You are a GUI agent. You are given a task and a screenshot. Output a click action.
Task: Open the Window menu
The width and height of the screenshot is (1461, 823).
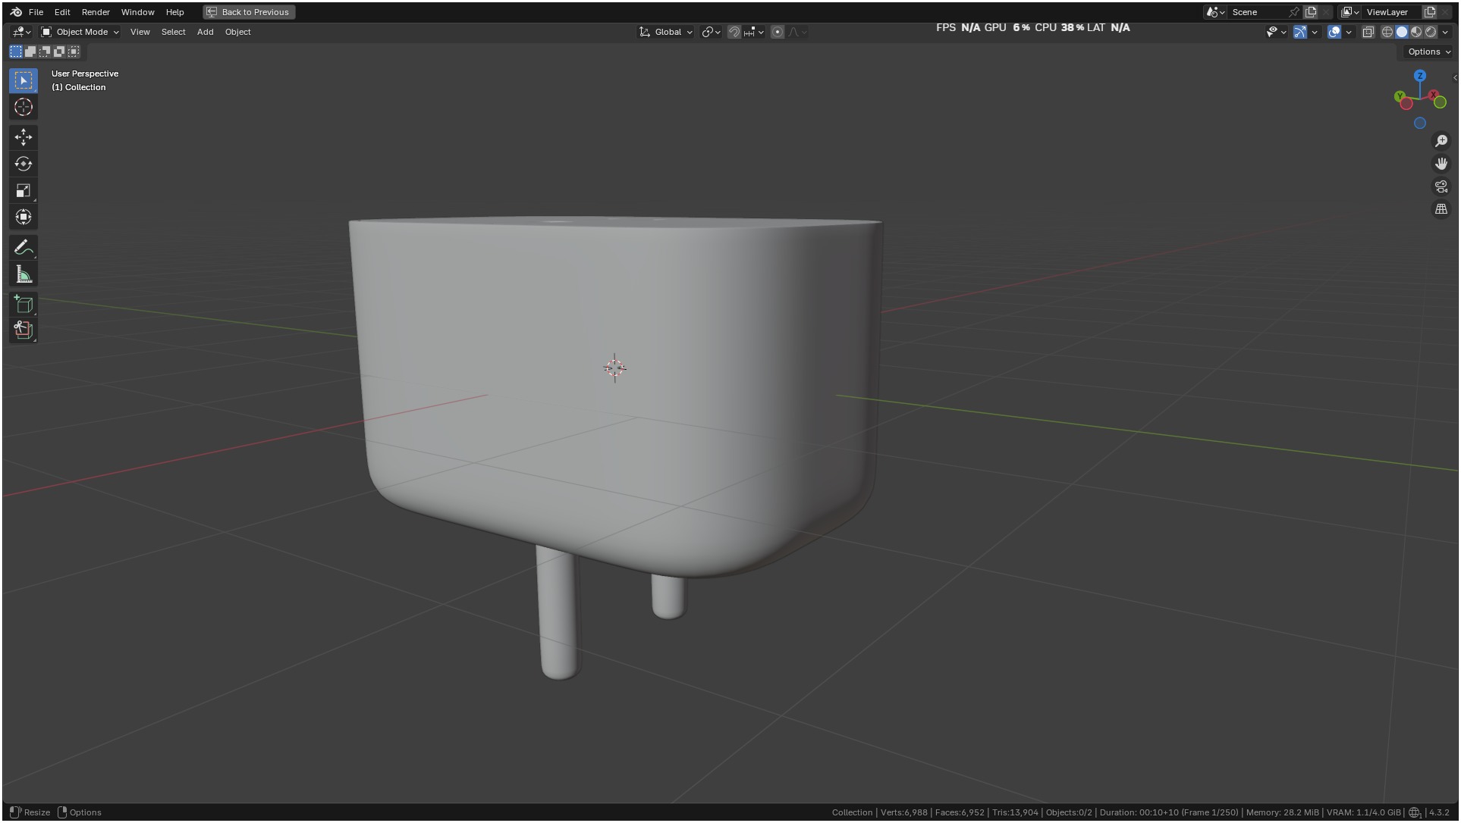coord(137,12)
